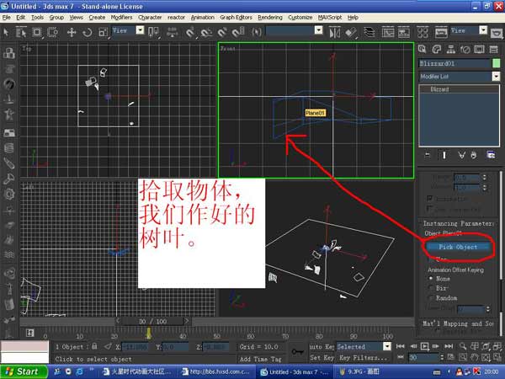Click the green object color swatch
This screenshot has width=505, height=379.
point(496,63)
